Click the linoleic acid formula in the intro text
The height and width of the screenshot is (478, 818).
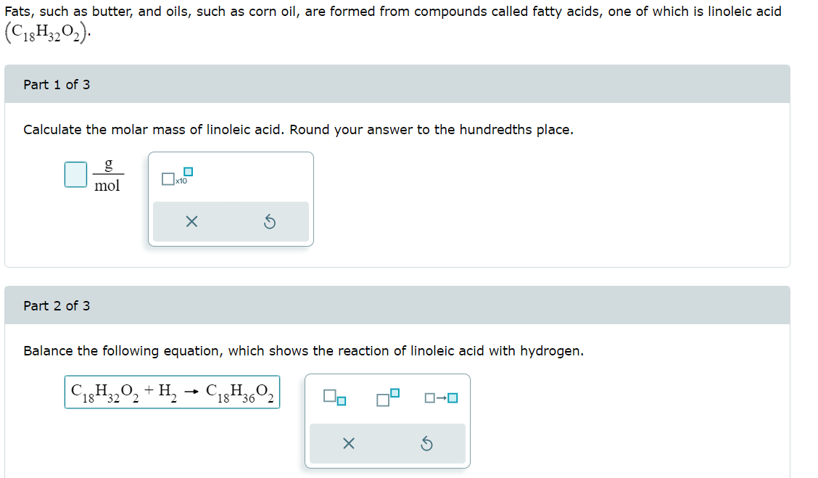pos(45,32)
